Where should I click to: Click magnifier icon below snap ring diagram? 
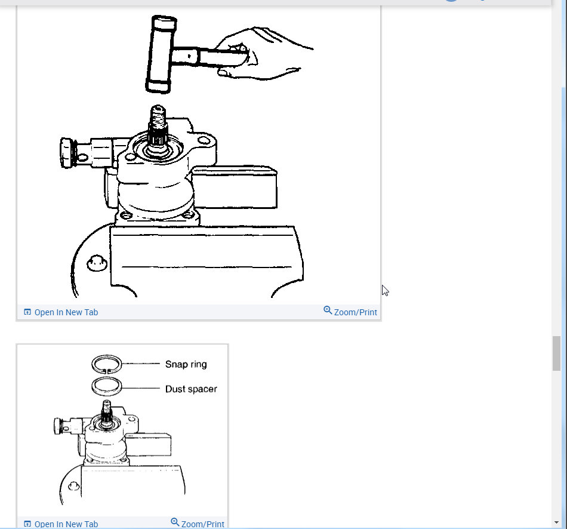[x=175, y=522]
